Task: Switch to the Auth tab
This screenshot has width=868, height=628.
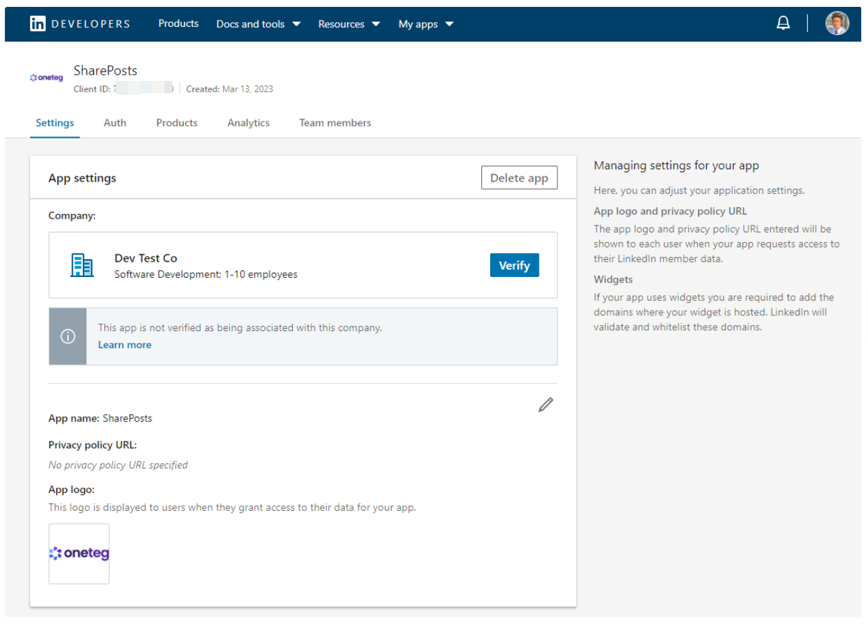Action: (114, 123)
